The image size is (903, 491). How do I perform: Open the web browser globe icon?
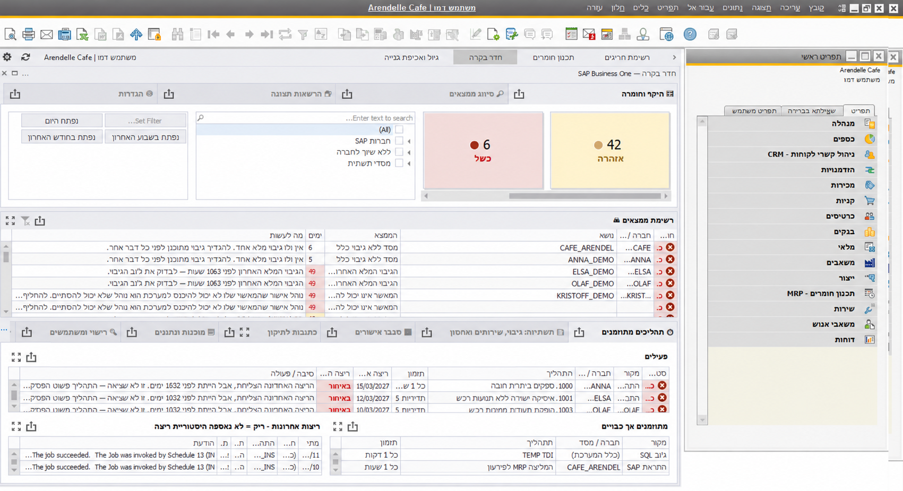click(666, 35)
